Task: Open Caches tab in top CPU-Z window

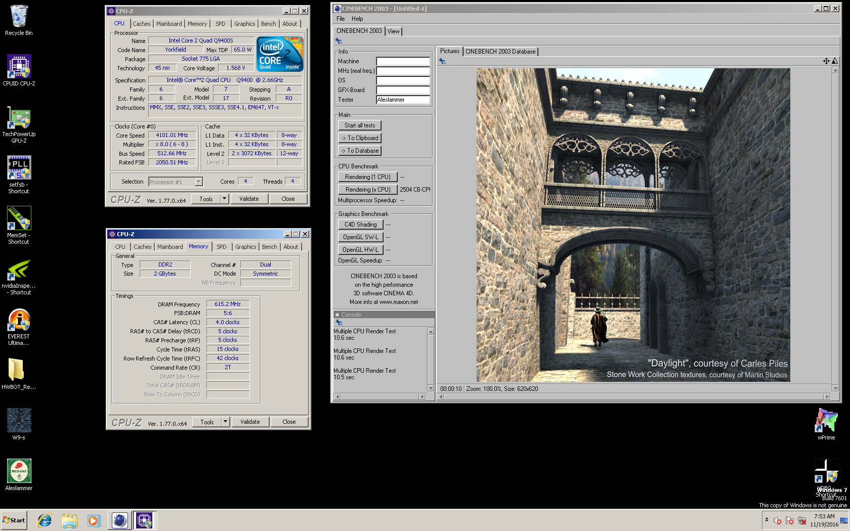Action: pyautogui.click(x=142, y=24)
